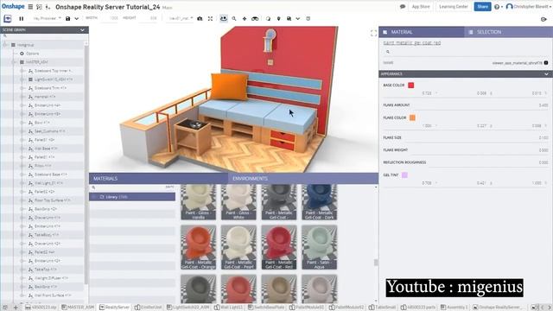Select Skylight Diffuser in scene graph
The width and height of the screenshot is (553, 311).
(51, 278)
